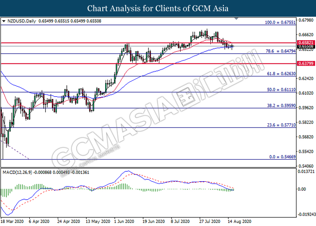The image size is (316, 226).
Task: Click the MACD 0.00 scale value
Action: [302, 189]
